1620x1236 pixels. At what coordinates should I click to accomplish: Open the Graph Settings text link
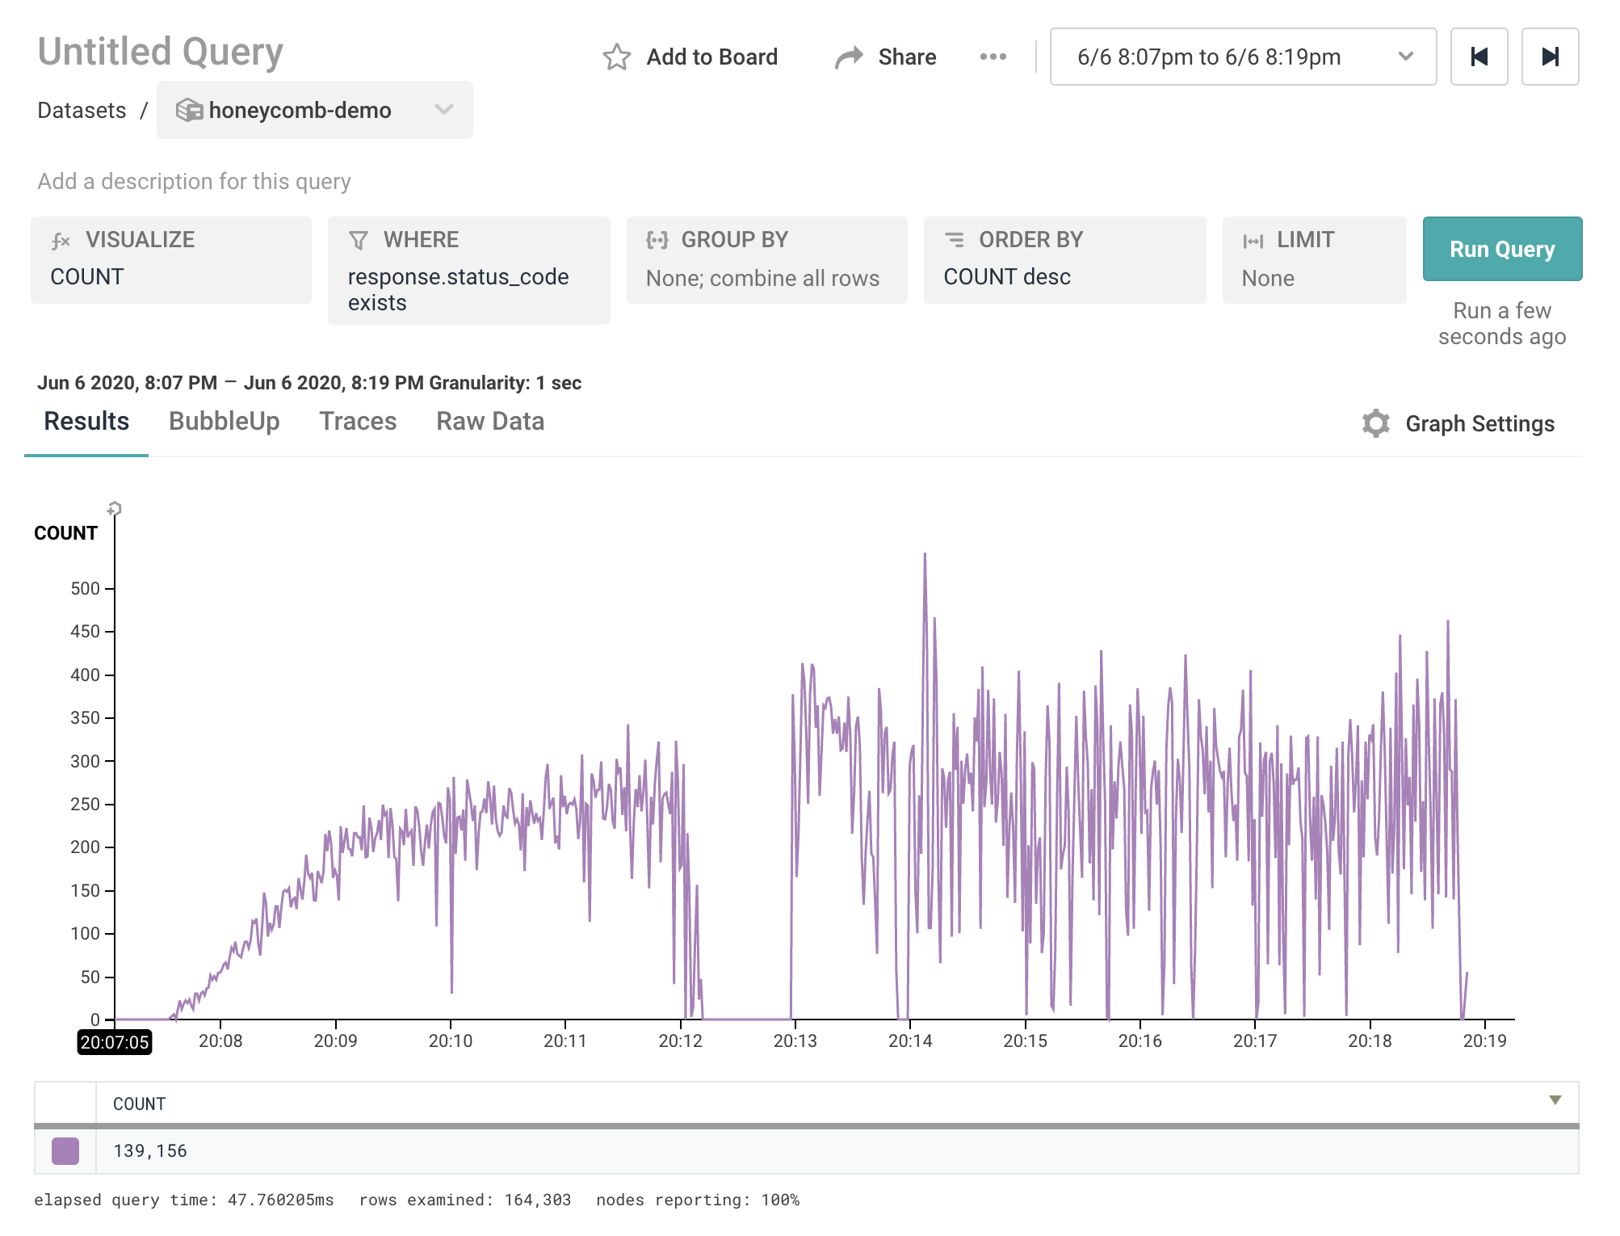[1479, 423]
